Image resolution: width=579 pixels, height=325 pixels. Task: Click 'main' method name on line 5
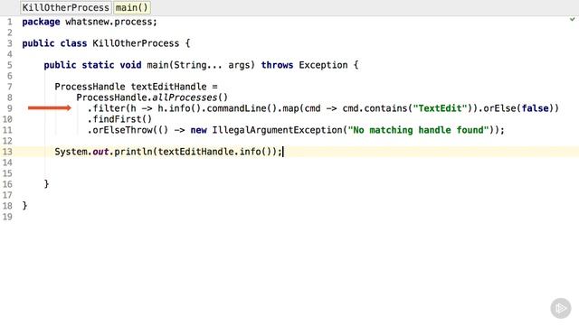pos(157,65)
